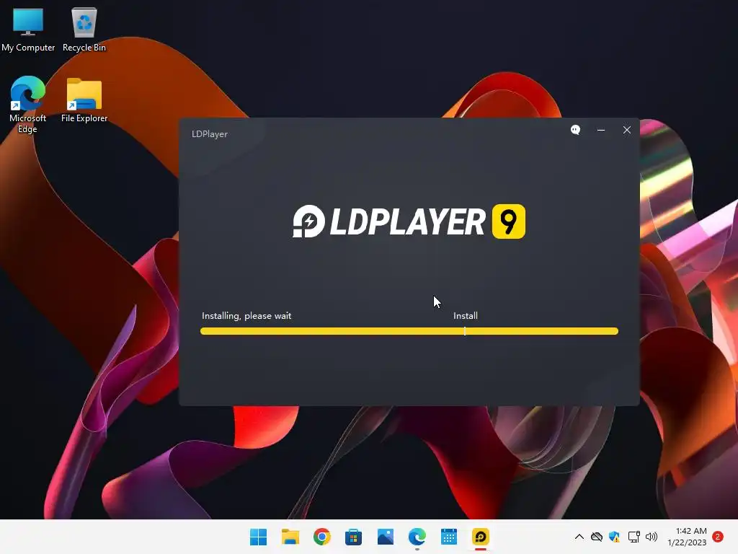Launch Google Chrome from the taskbar
Image resolution: width=738 pixels, height=554 pixels.
pos(322,537)
